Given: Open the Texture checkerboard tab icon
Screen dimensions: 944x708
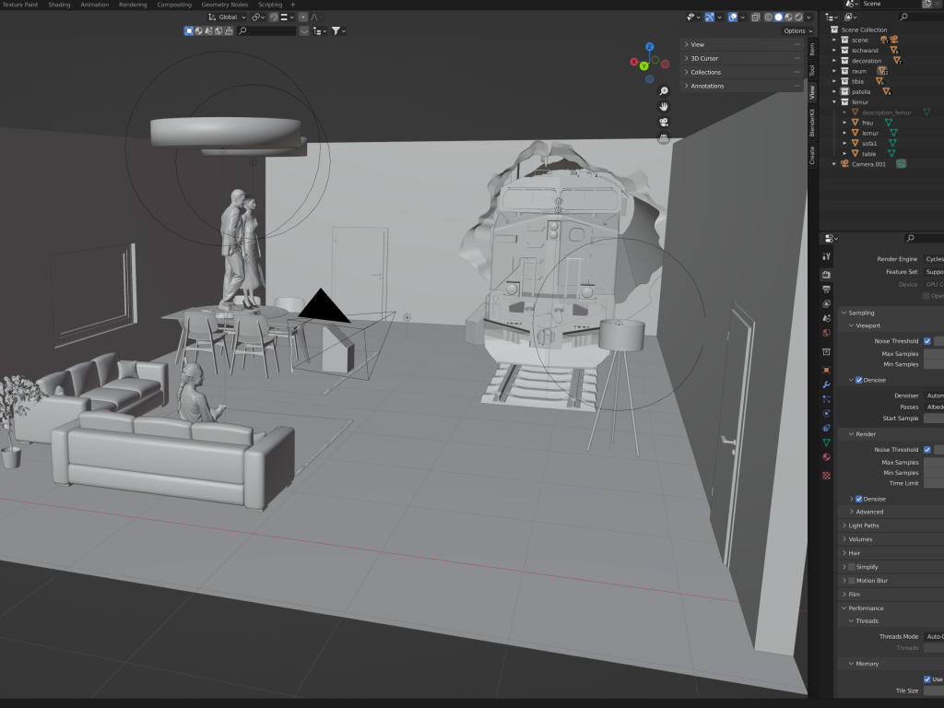Looking at the screenshot, I should click(827, 476).
